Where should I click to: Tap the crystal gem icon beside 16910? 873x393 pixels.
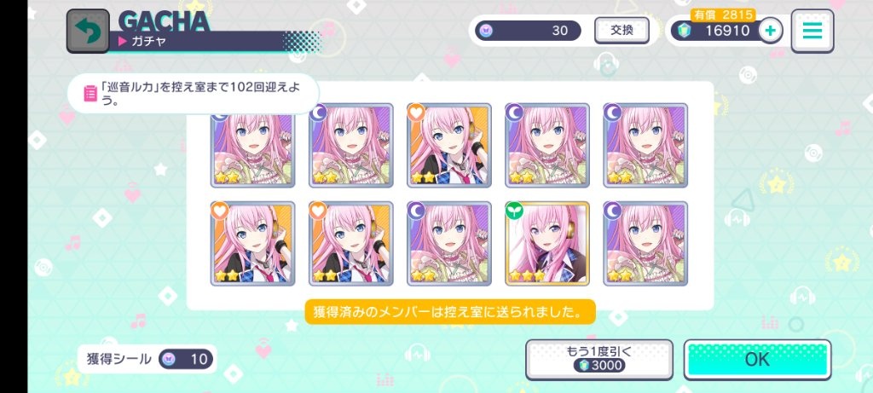(685, 32)
